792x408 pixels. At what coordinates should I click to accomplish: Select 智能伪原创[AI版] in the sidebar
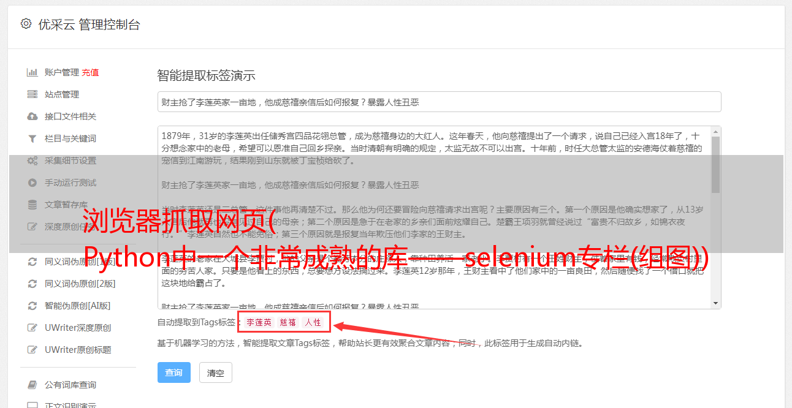coord(77,306)
